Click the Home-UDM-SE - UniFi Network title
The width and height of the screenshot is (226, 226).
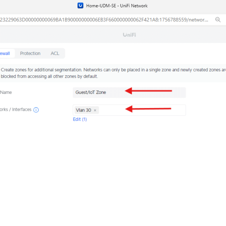[x=117, y=6]
